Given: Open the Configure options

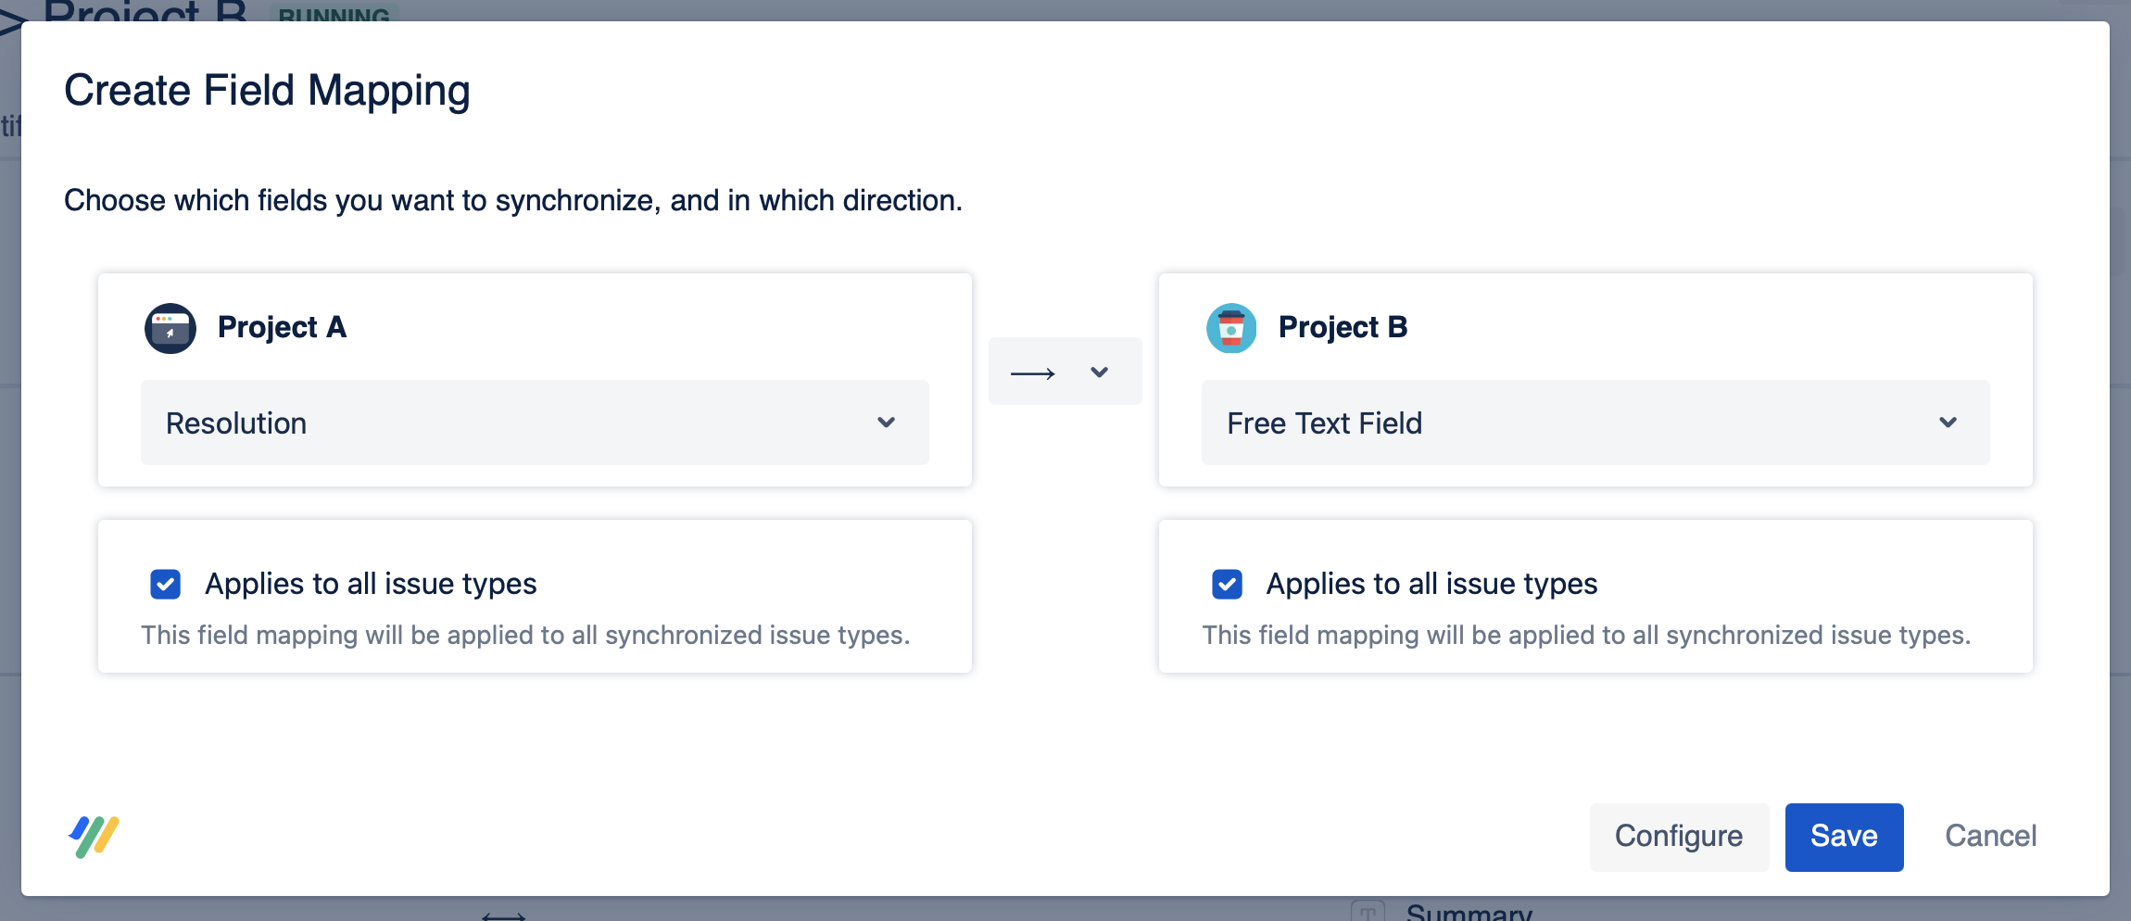Looking at the screenshot, I should pyautogui.click(x=1678, y=836).
